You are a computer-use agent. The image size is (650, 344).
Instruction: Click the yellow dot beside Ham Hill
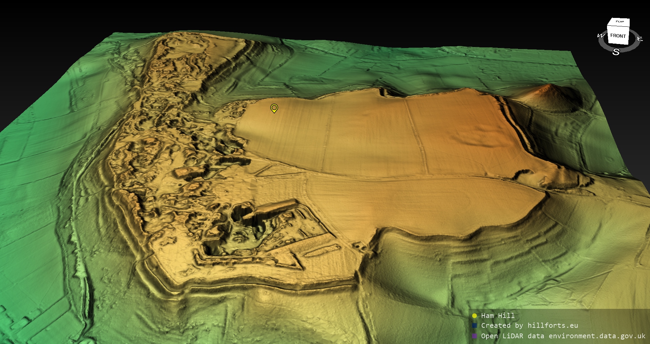point(474,316)
